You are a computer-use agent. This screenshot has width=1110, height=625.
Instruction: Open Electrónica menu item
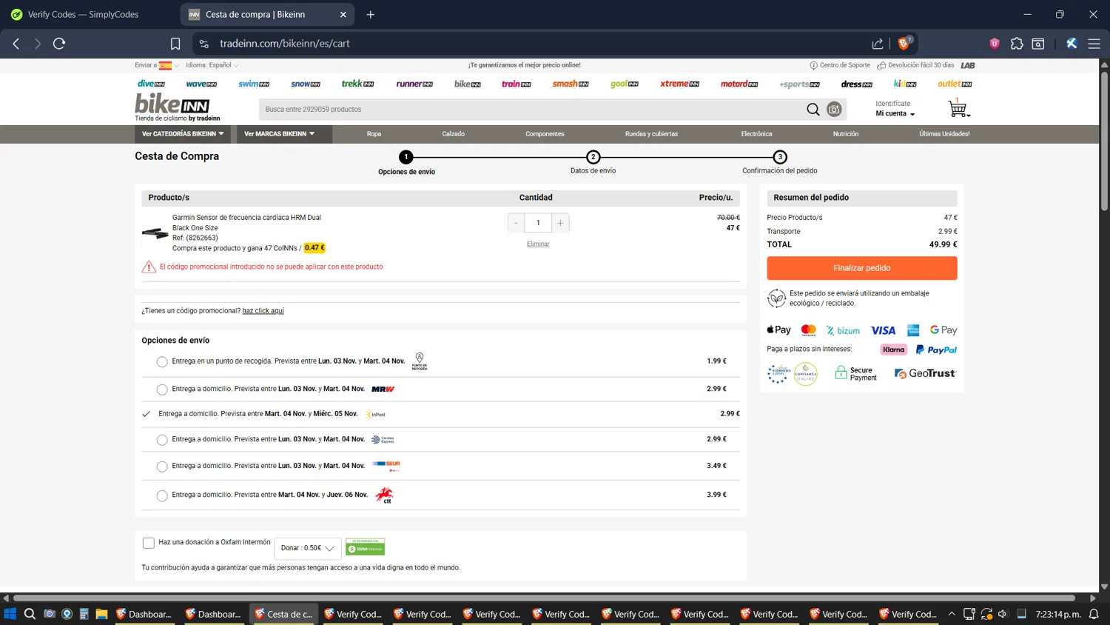756,134
